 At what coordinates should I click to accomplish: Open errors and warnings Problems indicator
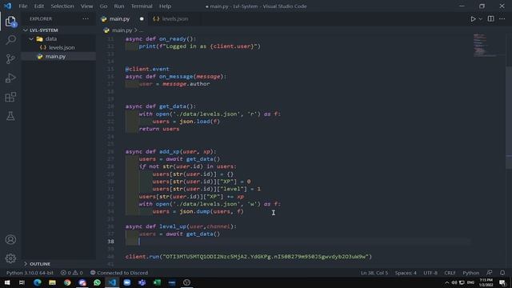click(x=71, y=273)
